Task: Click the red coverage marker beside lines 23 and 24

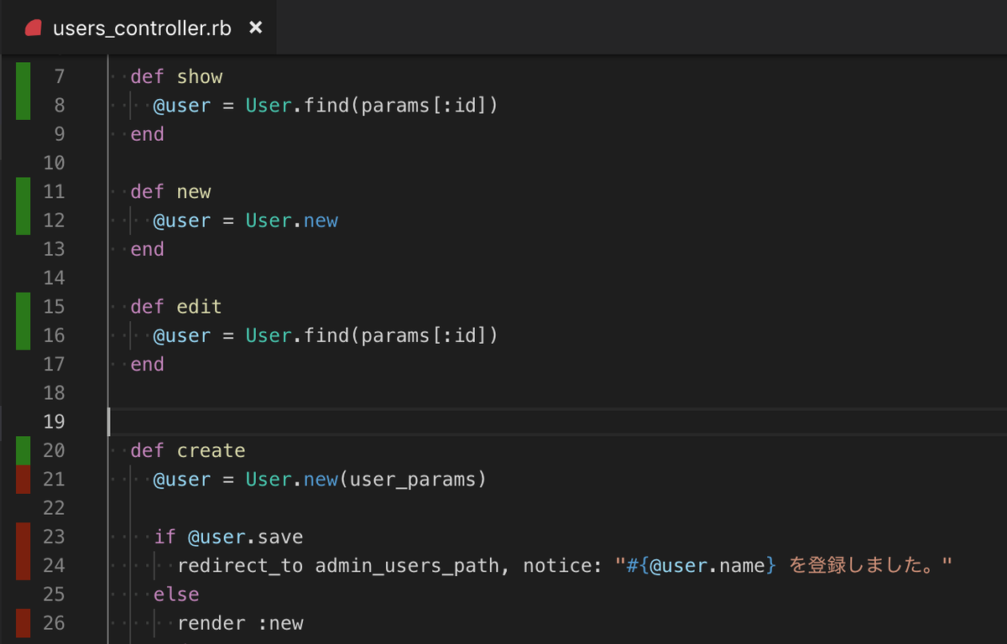Action: click(23, 551)
